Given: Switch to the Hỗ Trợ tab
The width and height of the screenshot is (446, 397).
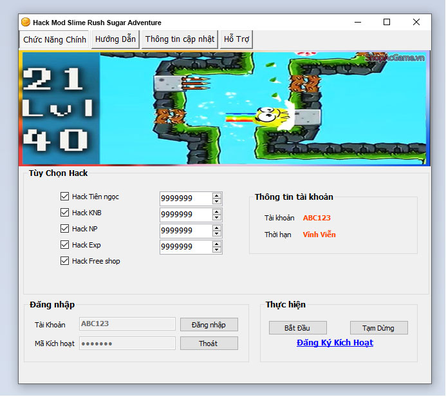Looking at the screenshot, I should click(236, 39).
